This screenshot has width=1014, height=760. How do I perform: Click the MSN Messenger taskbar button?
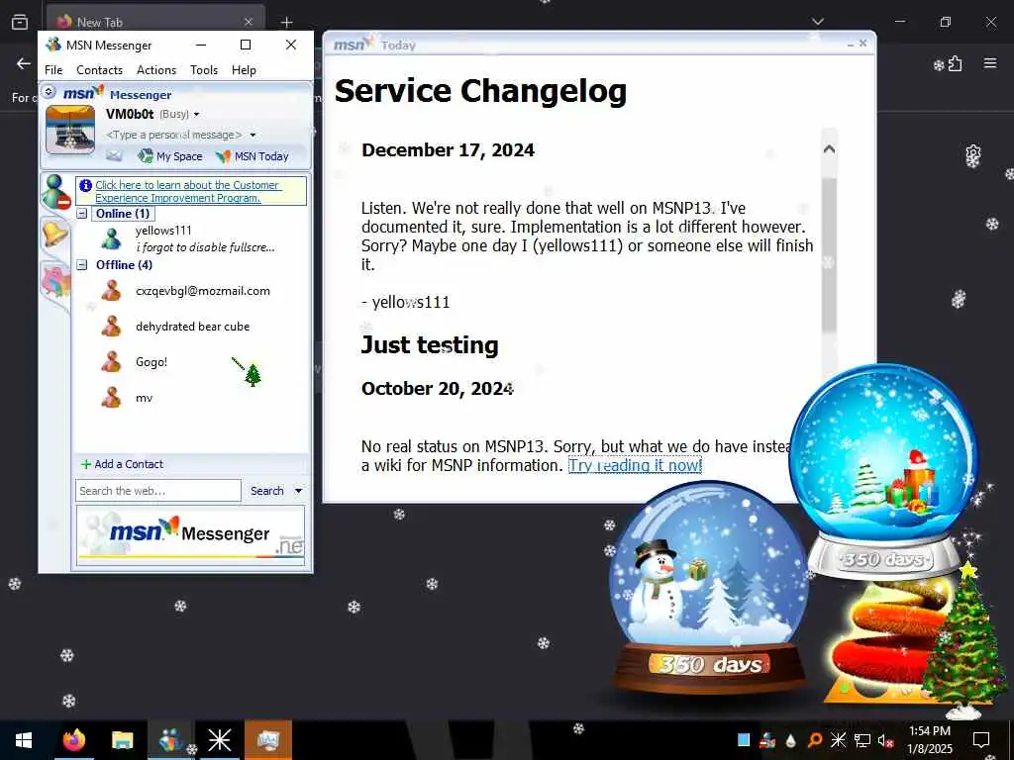pos(170,740)
